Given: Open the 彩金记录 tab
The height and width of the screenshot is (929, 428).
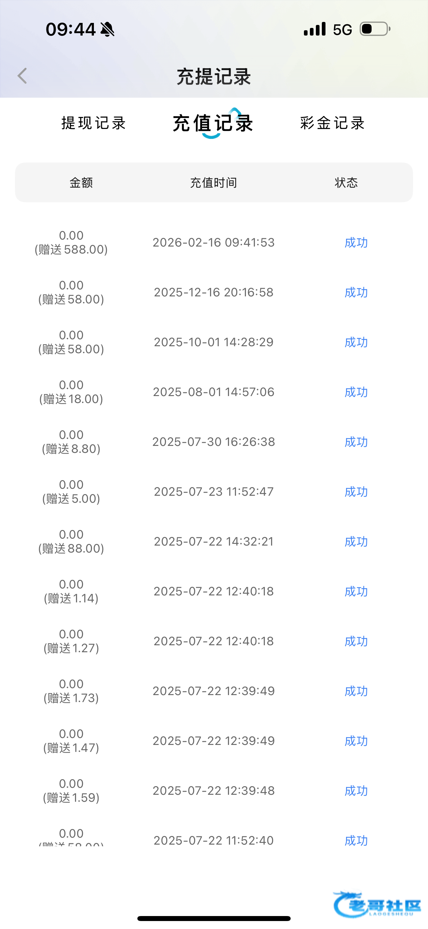Looking at the screenshot, I should (332, 123).
